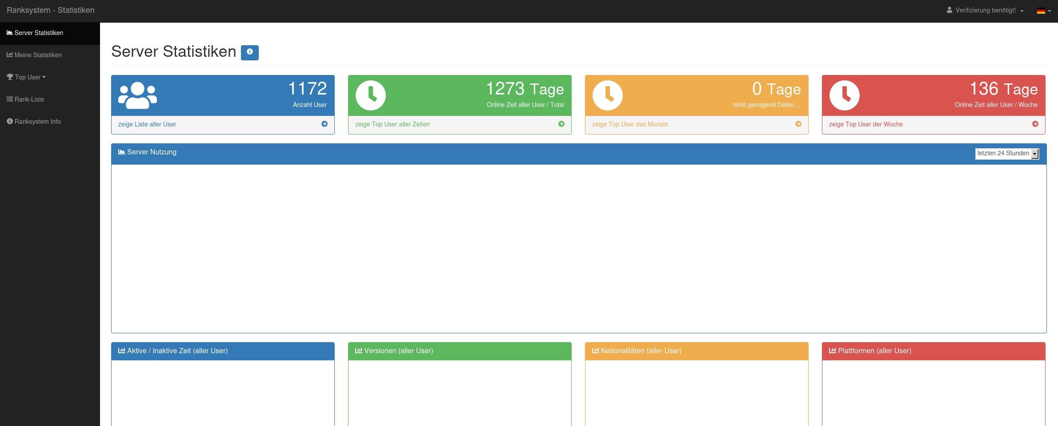Screen dimensions: 1058x426
Task: Click the 1273 Tage total online time value
Action: [x=525, y=89]
